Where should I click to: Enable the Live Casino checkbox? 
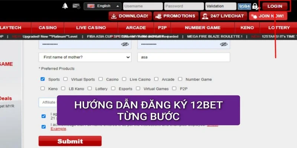[x=124, y=79]
